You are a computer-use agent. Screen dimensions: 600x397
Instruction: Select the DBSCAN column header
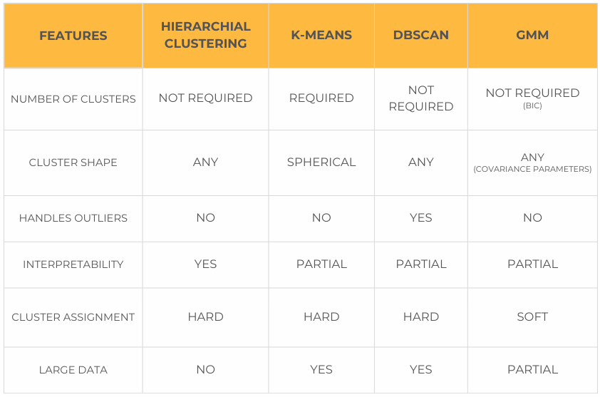(421, 36)
